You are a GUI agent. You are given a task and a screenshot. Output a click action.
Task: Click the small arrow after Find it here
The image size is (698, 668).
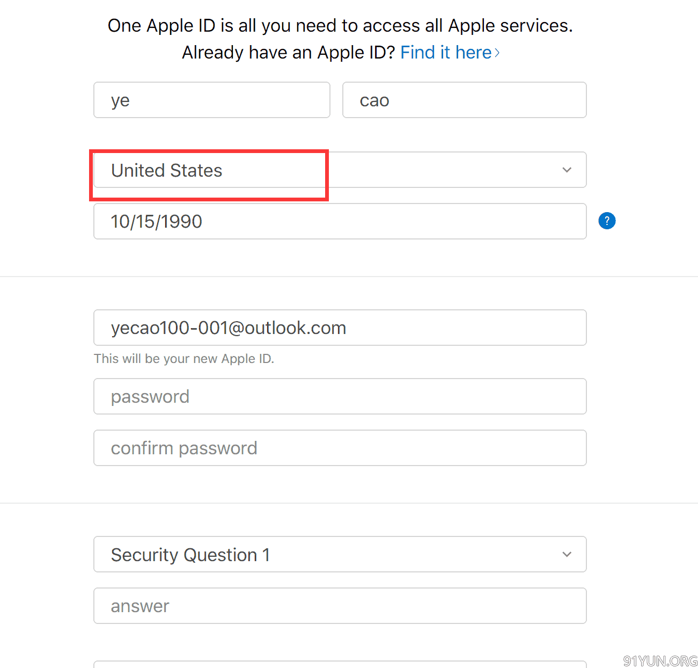[x=497, y=53]
